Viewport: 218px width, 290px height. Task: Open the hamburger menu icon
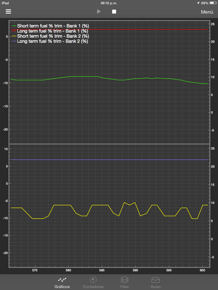[8, 12]
